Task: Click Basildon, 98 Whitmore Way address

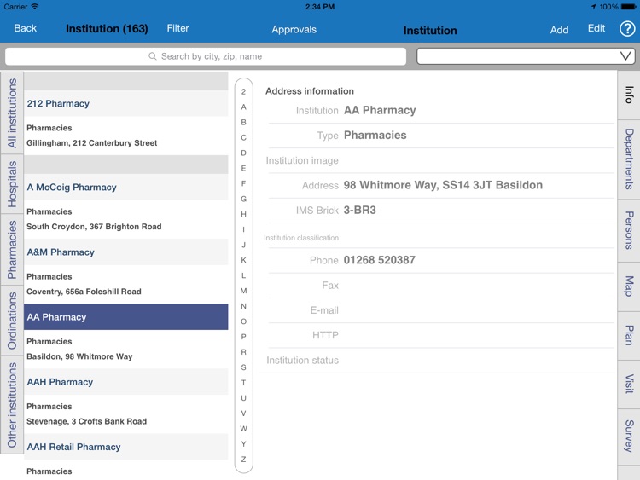Action: click(79, 356)
